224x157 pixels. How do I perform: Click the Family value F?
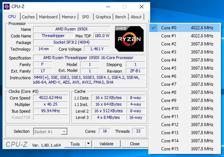click(x=43, y=64)
